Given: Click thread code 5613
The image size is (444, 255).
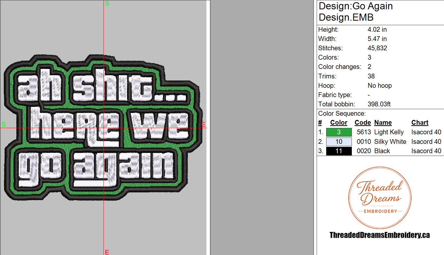Looking at the screenshot, I should tap(364, 132).
